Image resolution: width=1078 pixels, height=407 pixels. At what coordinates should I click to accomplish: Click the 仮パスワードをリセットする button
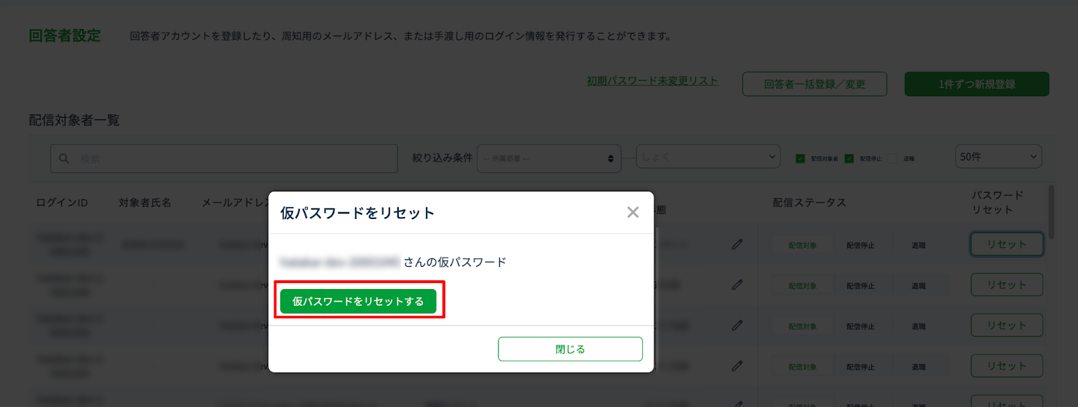[x=358, y=301]
